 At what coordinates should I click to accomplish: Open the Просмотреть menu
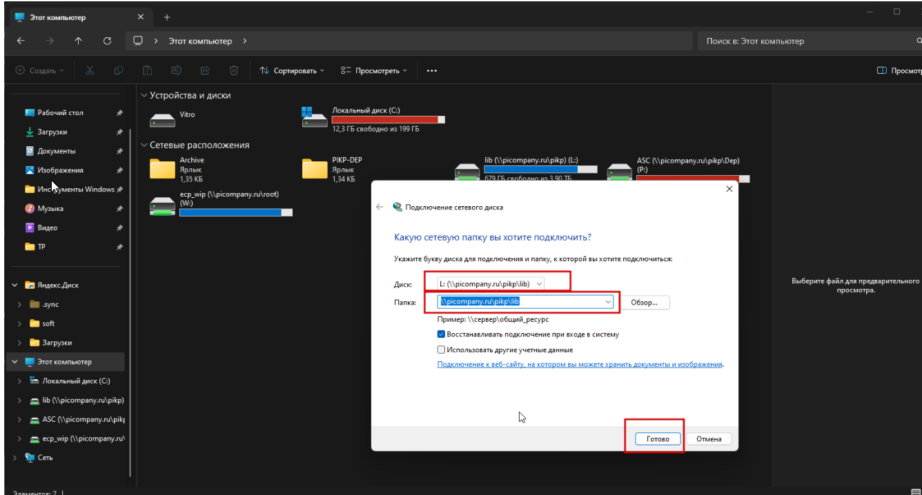pyautogui.click(x=374, y=70)
